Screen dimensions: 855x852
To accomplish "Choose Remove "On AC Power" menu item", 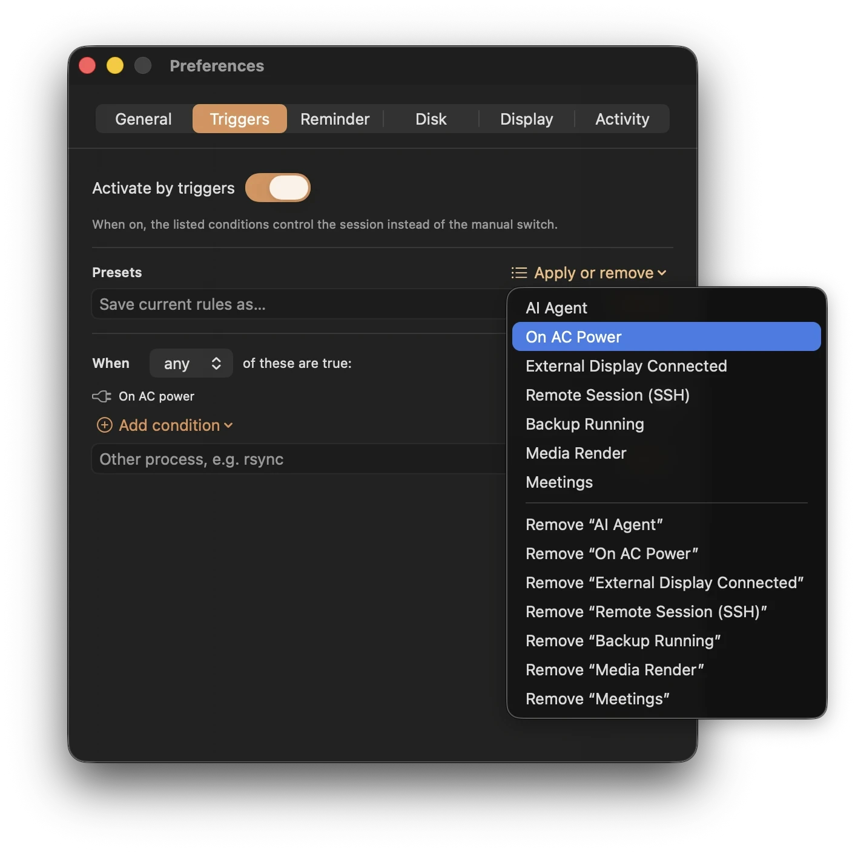I will [x=667, y=554].
